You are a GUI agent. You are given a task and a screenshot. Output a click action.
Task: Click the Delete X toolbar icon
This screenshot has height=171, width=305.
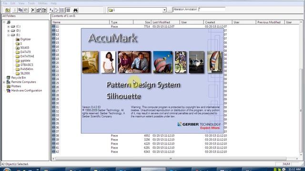(x=33, y=10)
